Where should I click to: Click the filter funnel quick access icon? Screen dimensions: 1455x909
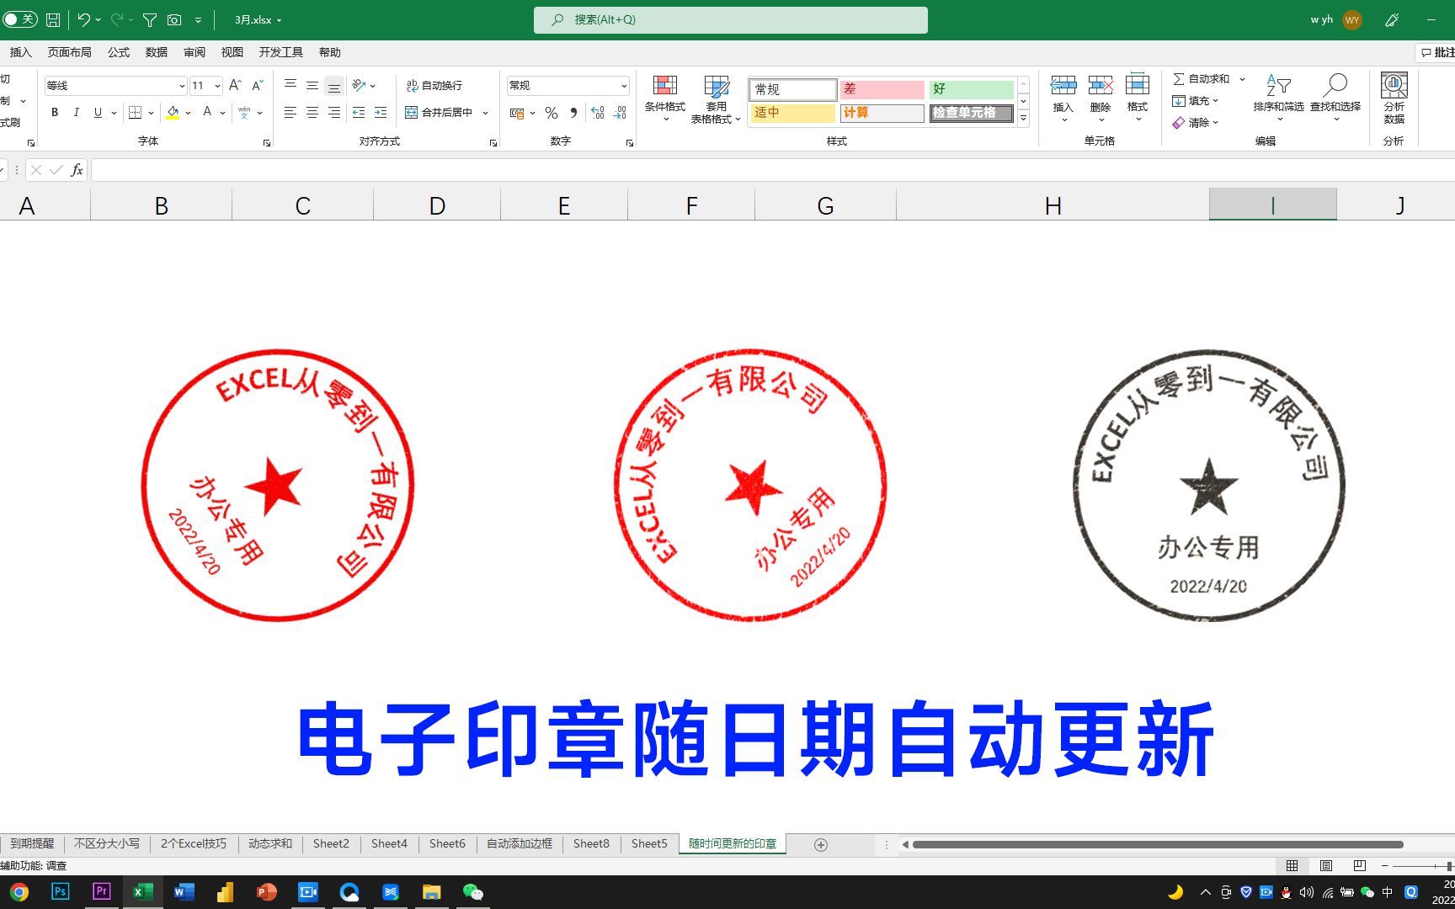(150, 19)
